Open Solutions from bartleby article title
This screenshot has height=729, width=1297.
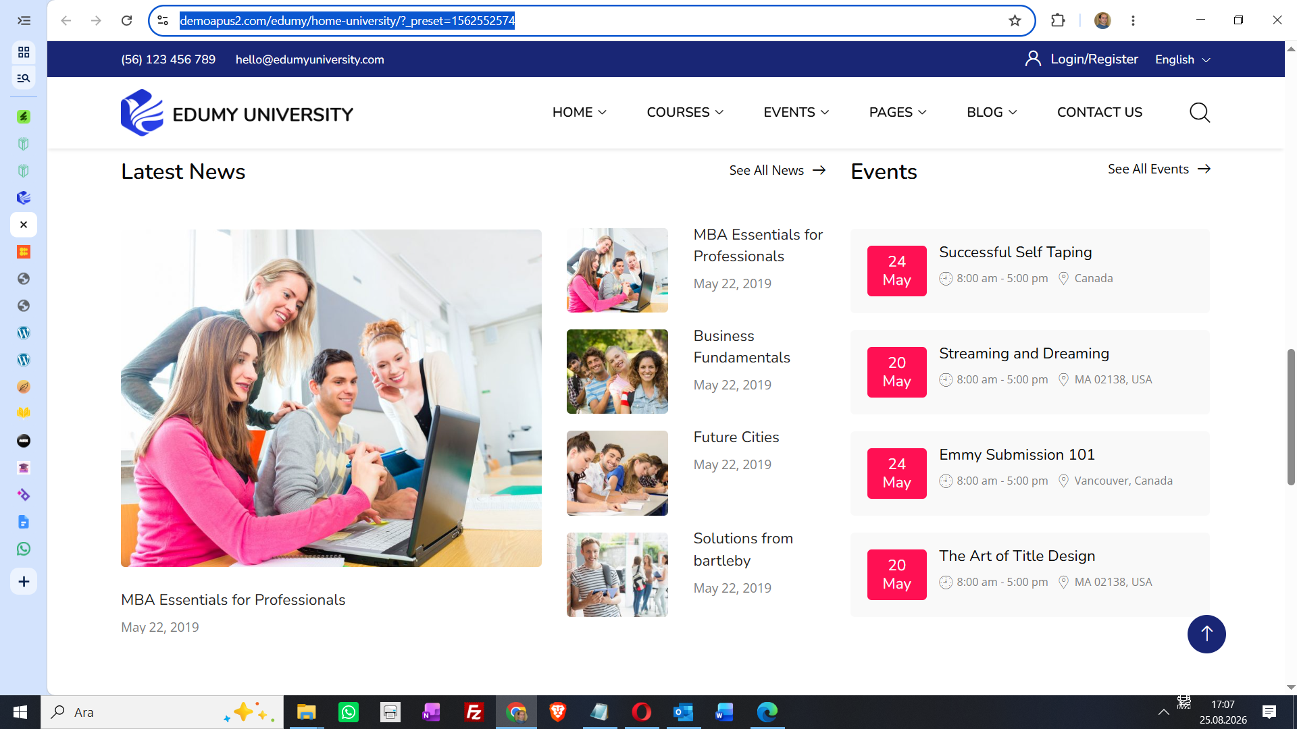coord(743,549)
